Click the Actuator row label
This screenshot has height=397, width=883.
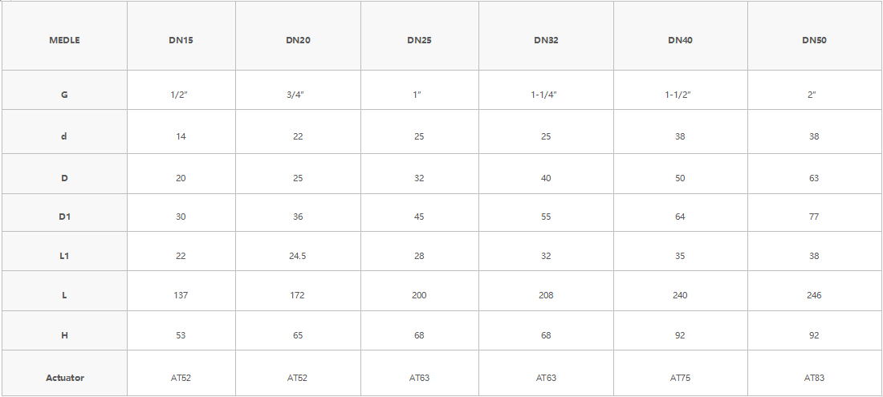(x=64, y=378)
